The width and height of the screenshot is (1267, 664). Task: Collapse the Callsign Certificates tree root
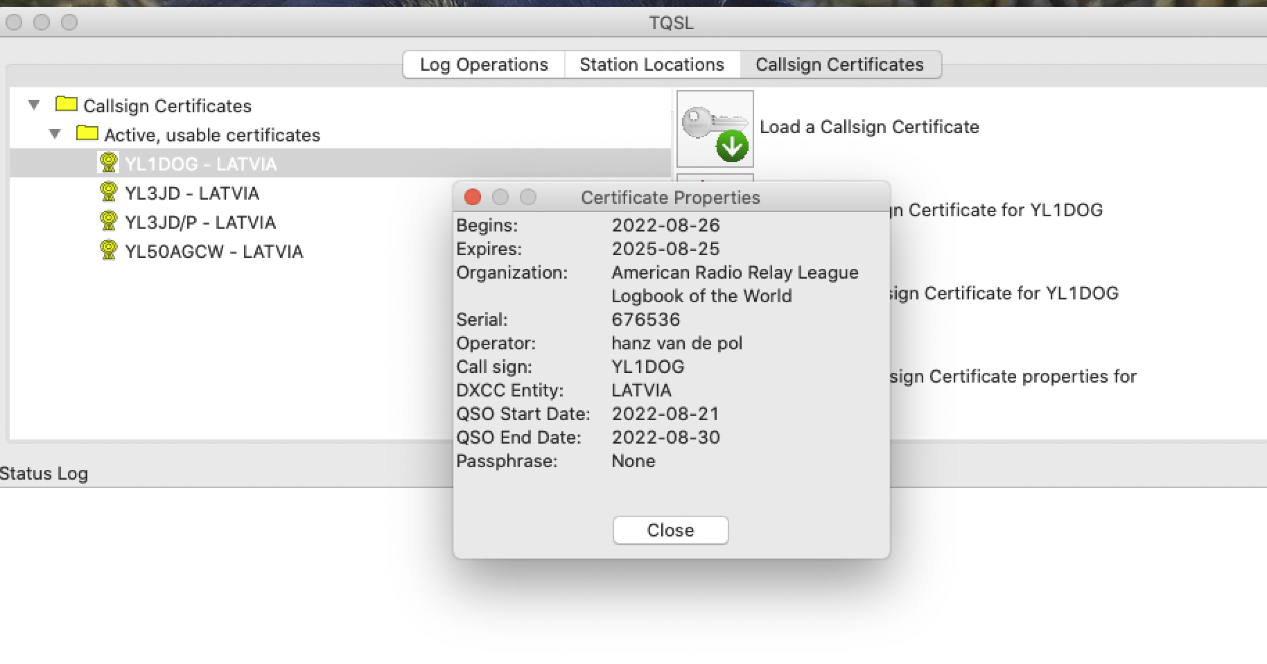(x=34, y=105)
